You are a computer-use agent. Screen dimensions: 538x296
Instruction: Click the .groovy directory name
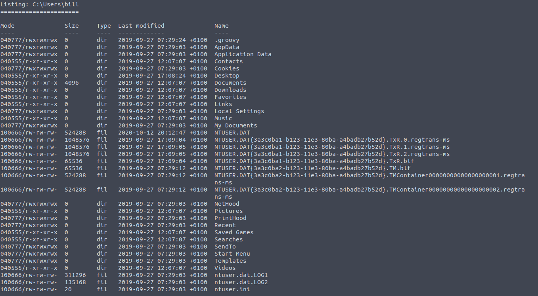(227, 40)
